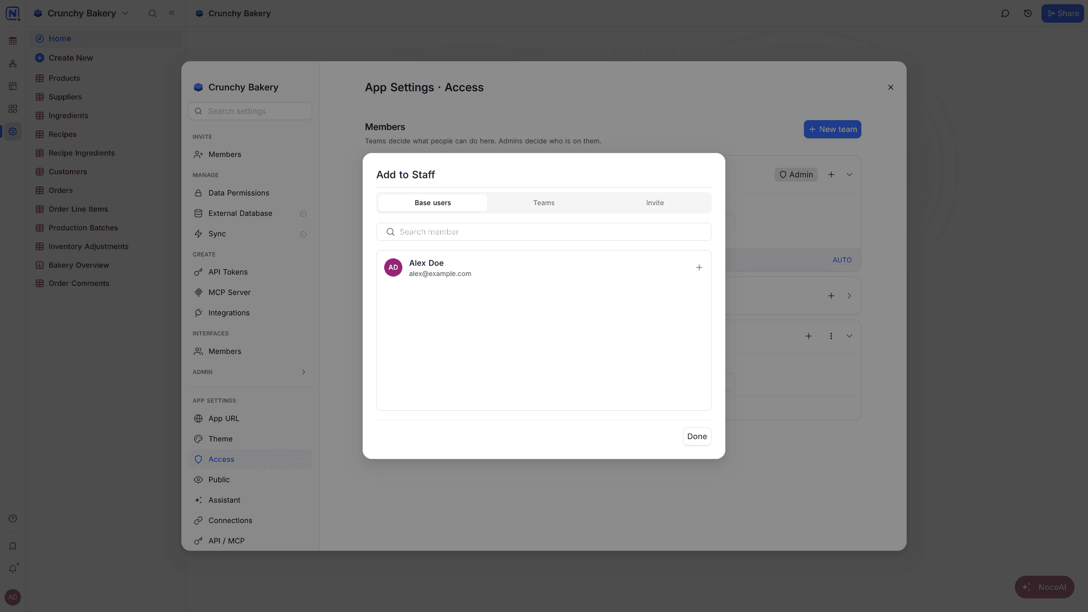Open the Order Comments table
Viewport: 1088px width, 612px height.
[x=105, y=283]
